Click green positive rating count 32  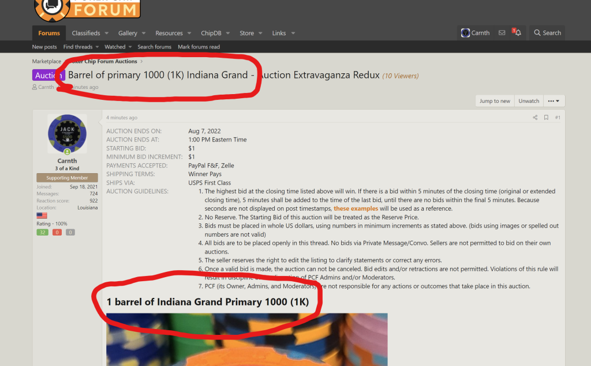click(42, 232)
